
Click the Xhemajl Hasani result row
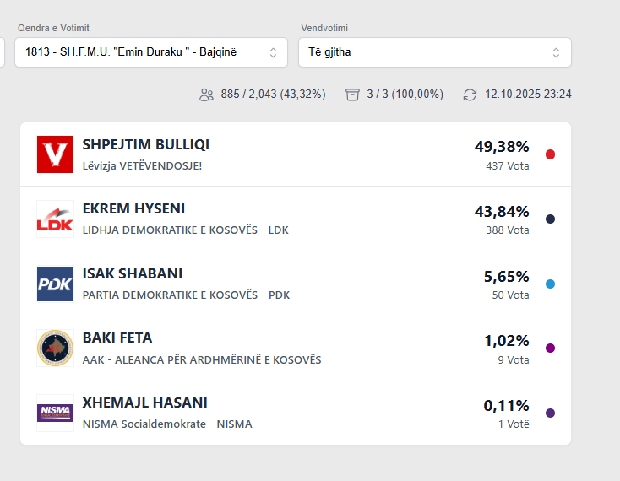[296, 413]
